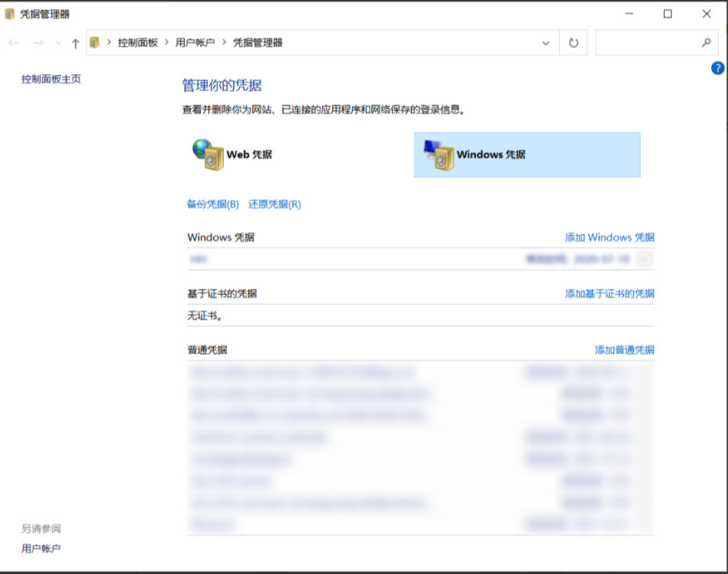Expand chevron after 控制面板 breadcrumb
The height and width of the screenshot is (574, 728).
click(x=167, y=43)
